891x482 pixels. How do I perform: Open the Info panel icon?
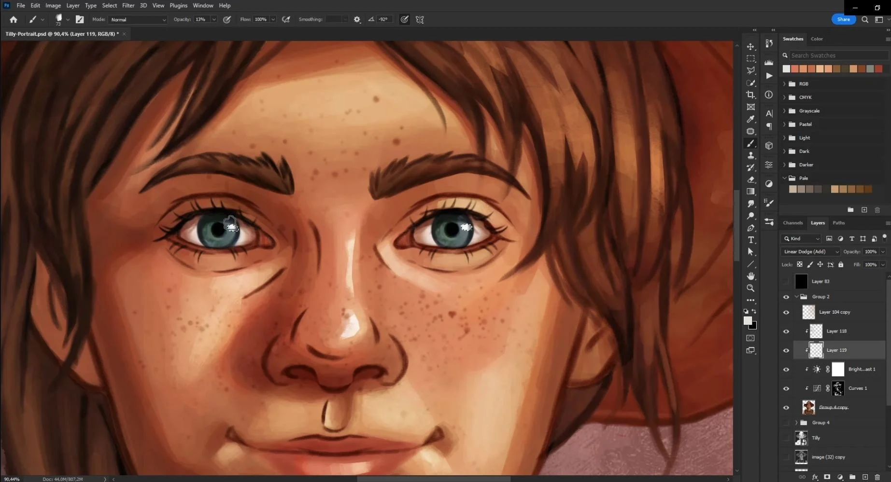tap(769, 95)
